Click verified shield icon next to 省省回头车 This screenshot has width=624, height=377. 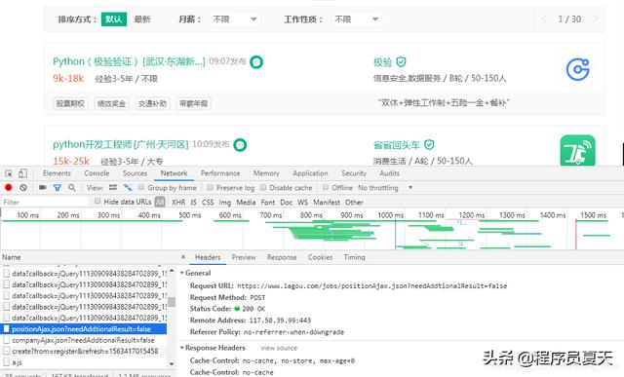click(429, 145)
